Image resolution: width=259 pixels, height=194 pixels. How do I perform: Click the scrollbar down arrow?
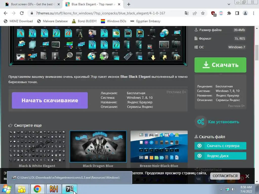click(257, 182)
